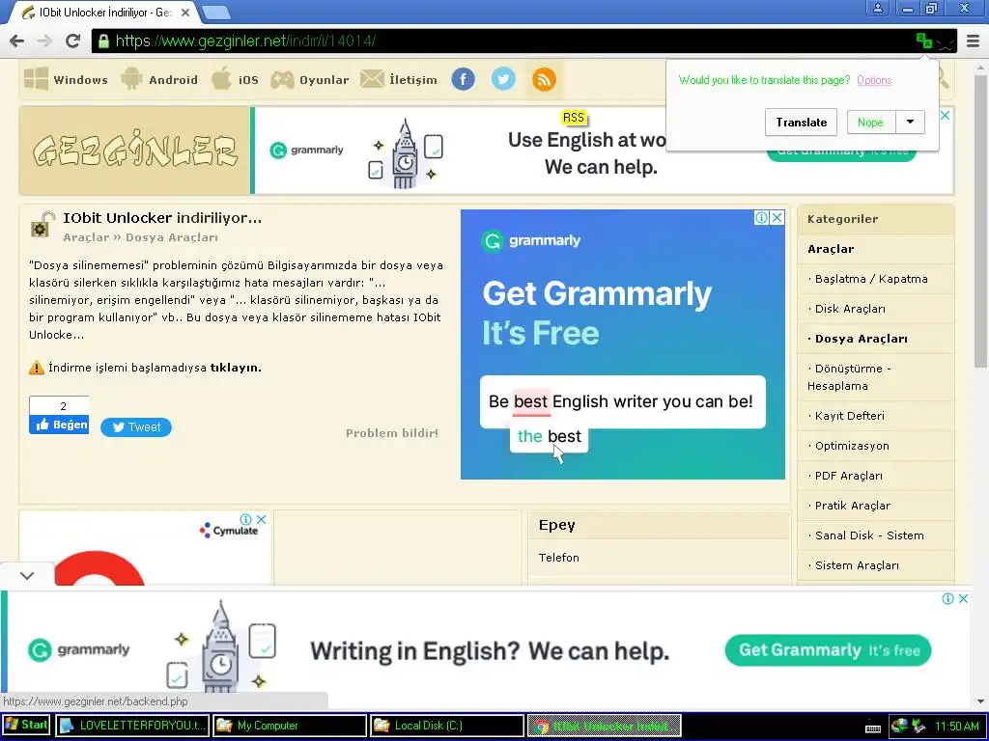The image size is (989, 741).
Task: Click AdChoices info icon on blue Grammarly ad
Action: point(762,217)
